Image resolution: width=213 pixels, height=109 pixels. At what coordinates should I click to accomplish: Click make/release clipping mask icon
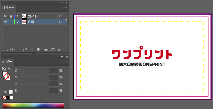click(x=39, y=50)
